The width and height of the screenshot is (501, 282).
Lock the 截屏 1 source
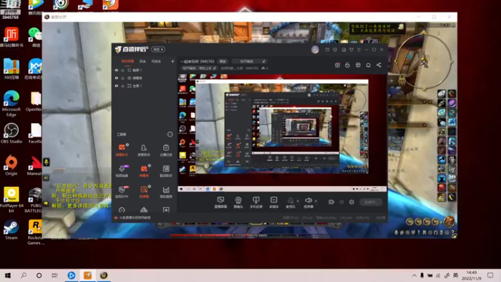click(122, 70)
